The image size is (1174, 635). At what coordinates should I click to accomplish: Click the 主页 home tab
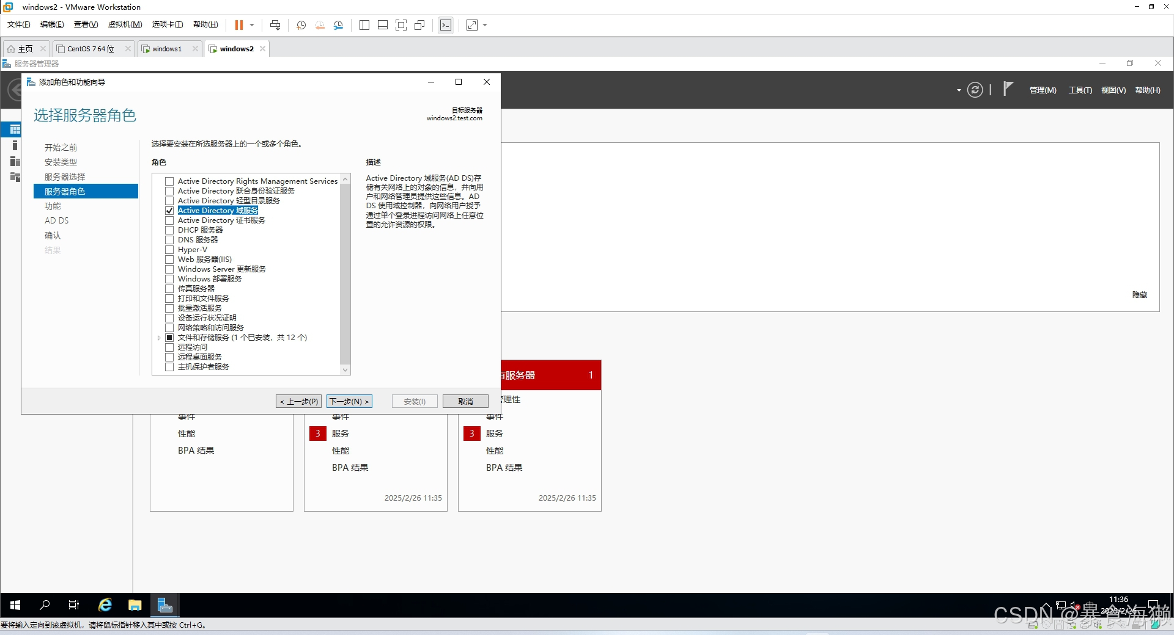[26, 49]
